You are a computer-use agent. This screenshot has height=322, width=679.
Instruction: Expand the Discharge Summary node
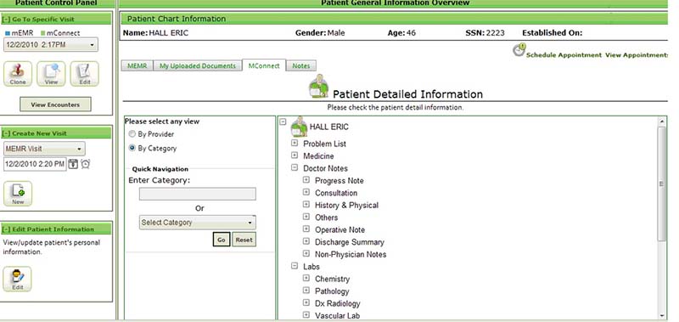[x=306, y=241]
